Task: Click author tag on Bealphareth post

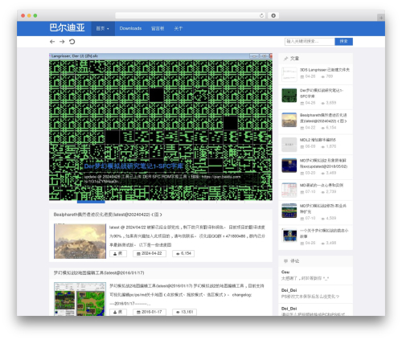Action: 118,253
